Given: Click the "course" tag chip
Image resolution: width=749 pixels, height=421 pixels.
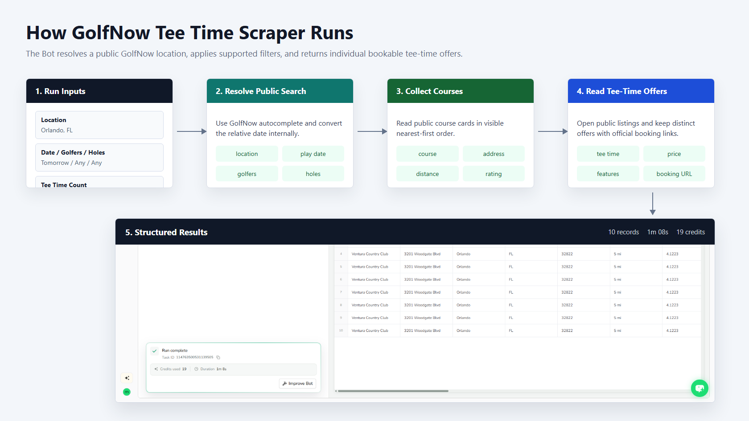Looking at the screenshot, I should [x=428, y=154].
